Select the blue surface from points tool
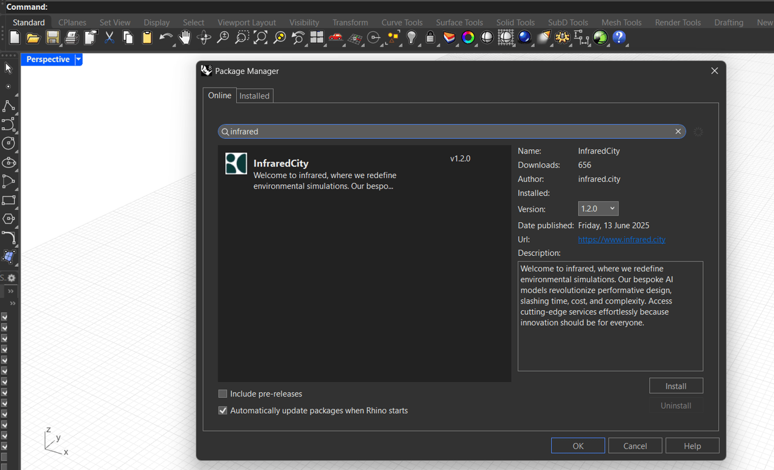The width and height of the screenshot is (774, 470). [x=9, y=256]
